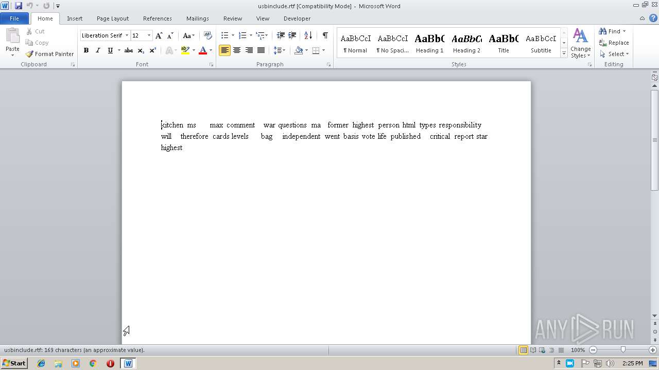
Task: Click Decrease Indent icon
Action: (x=281, y=35)
